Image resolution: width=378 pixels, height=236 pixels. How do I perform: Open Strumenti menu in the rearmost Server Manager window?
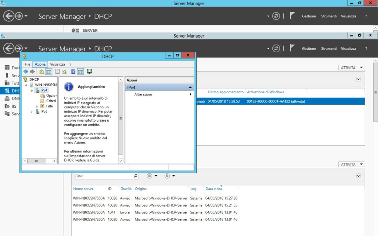329,16
